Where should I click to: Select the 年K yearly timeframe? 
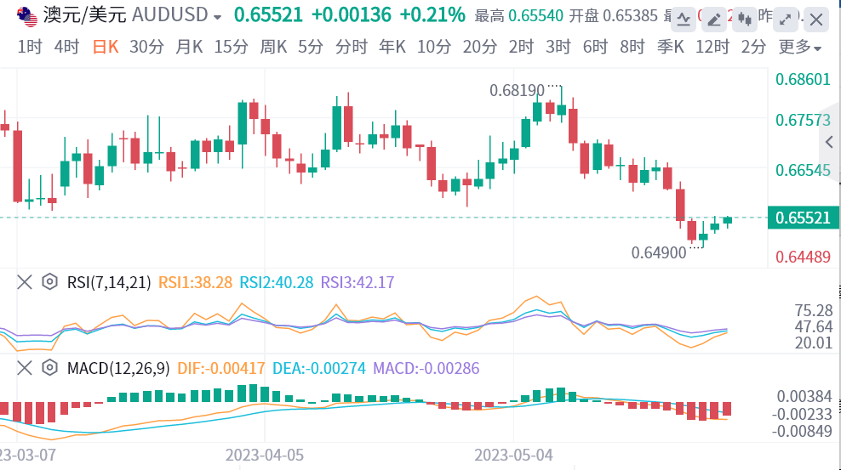392,47
